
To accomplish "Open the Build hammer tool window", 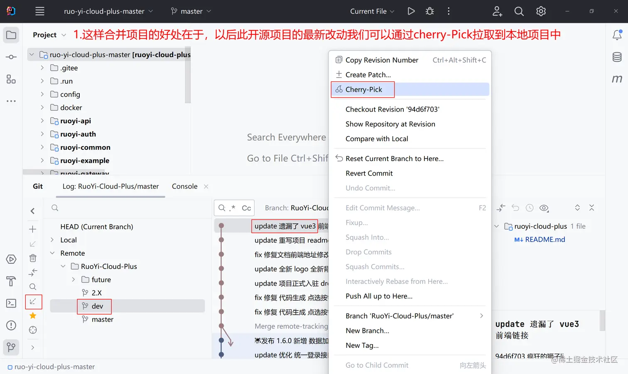I will pyautogui.click(x=11, y=281).
